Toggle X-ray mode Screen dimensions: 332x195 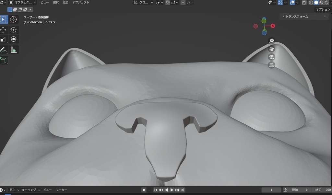(x=304, y=3)
